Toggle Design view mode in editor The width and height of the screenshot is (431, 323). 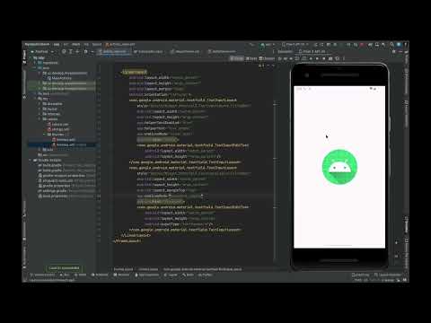coord(267,58)
